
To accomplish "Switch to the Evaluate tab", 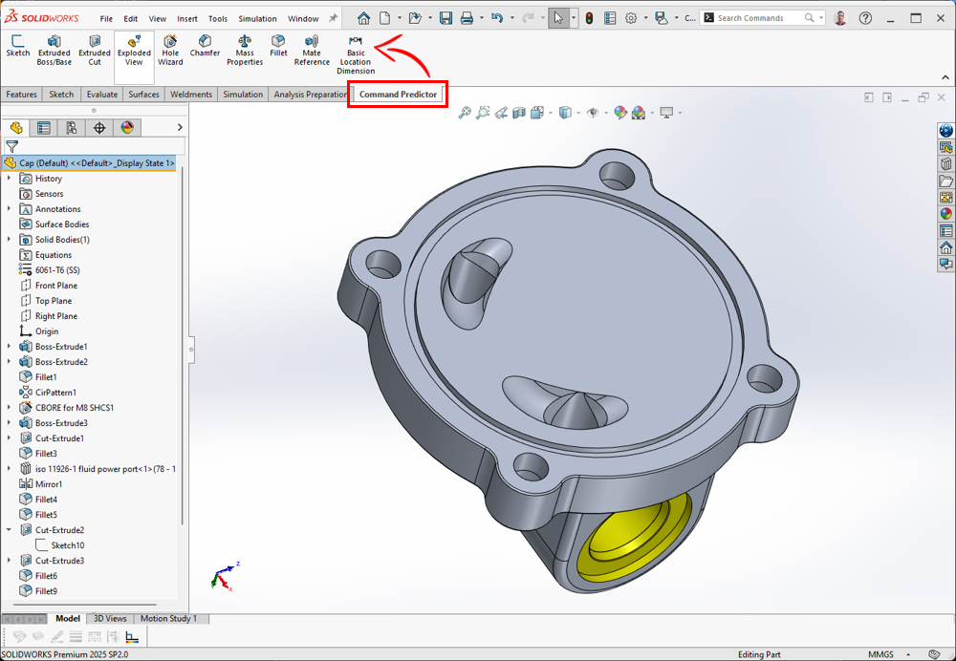I will coord(102,95).
